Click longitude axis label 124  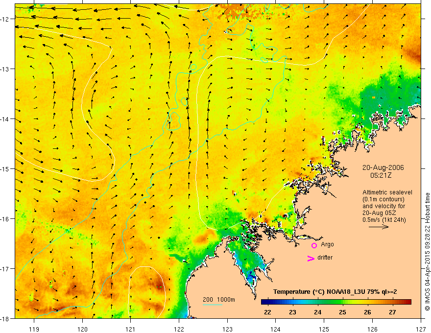(x=276, y=329)
